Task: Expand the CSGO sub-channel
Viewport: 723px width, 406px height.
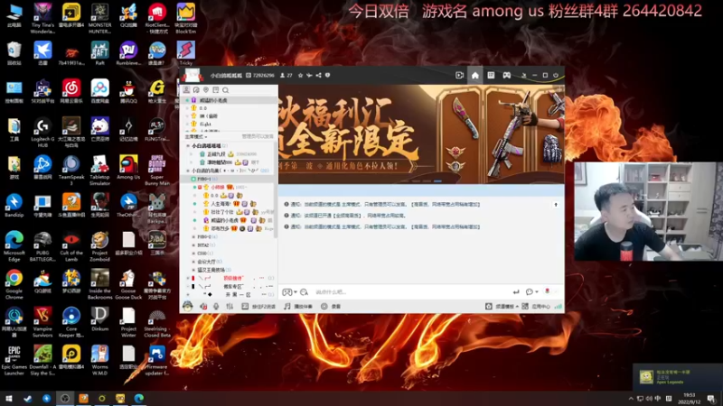Action: 193,254
